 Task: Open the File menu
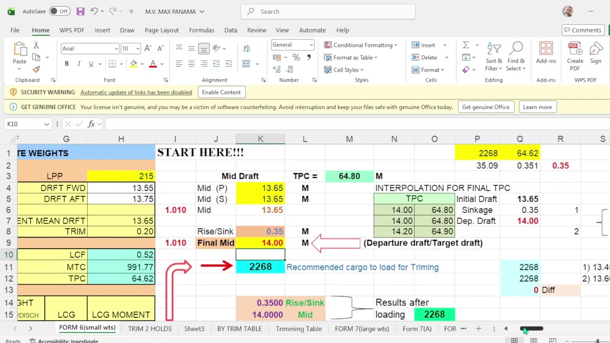tap(15, 30)
